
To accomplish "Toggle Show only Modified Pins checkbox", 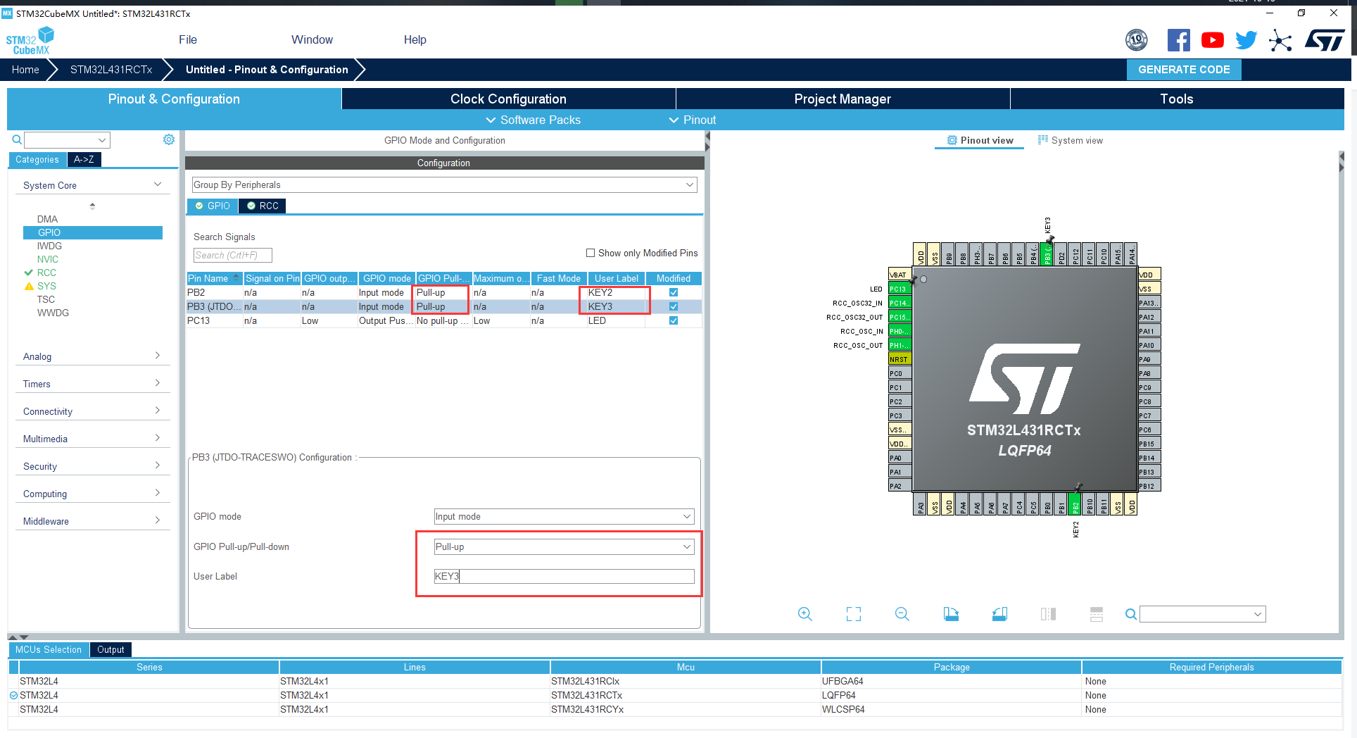I will pyautogui.click(x=591, y=253).
